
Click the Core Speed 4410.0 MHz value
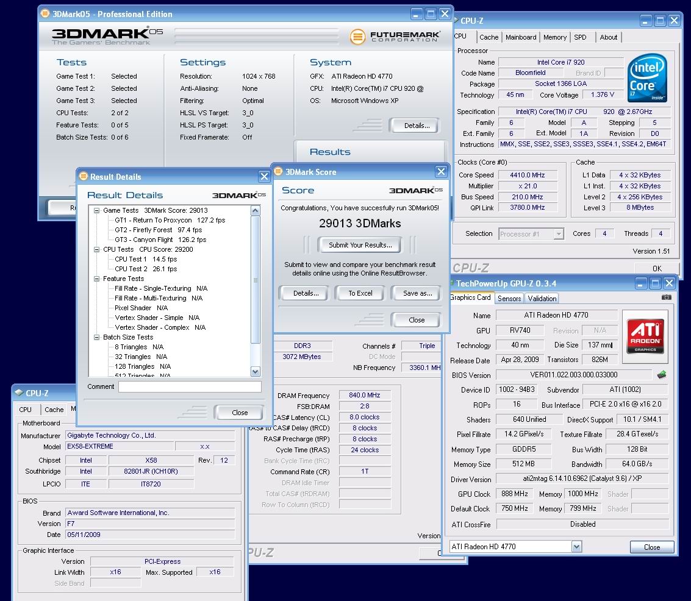click(528, 175)
